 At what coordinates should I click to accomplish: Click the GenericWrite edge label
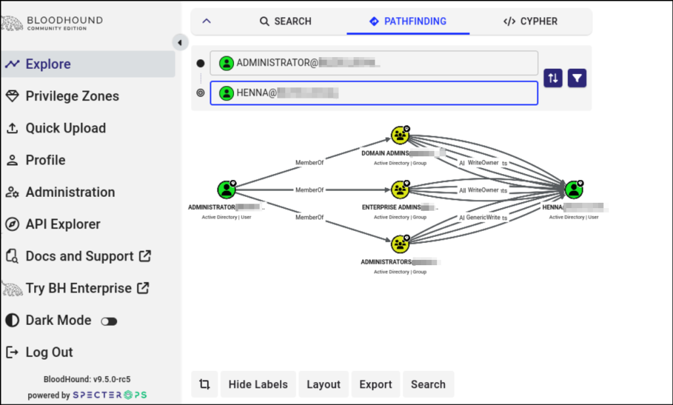[x=483, y=217]
